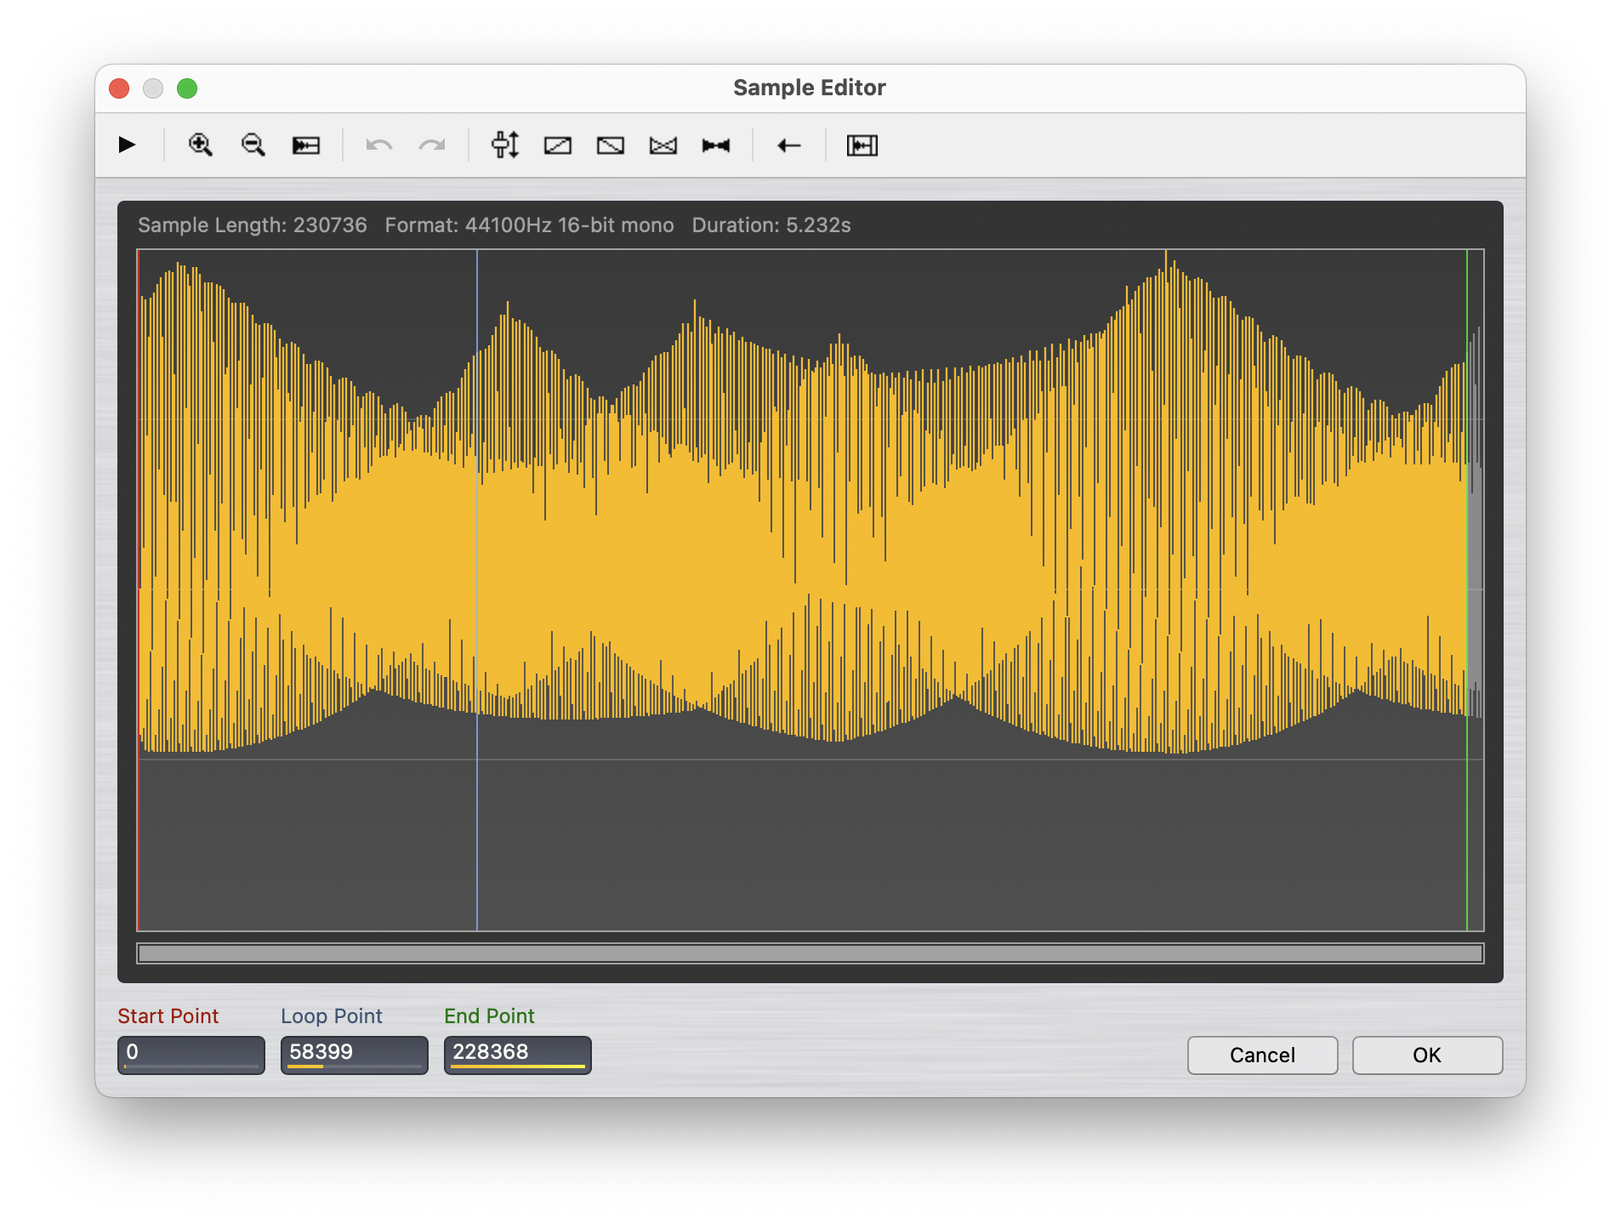1621x1223 pixels.
Task: Click the trim to markers icon
Action: click(x=862, y=145)
